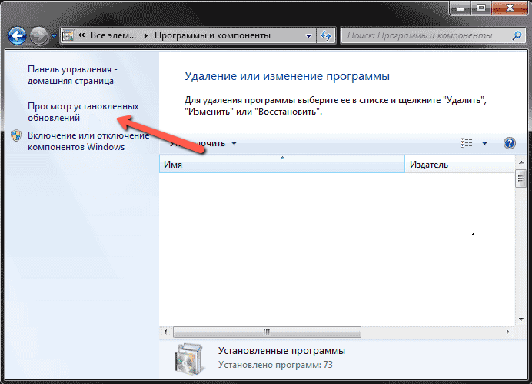Click the horizontal scrollbar thumb
Viewport: 532px width, 384px height.
[x=267, y=332]
